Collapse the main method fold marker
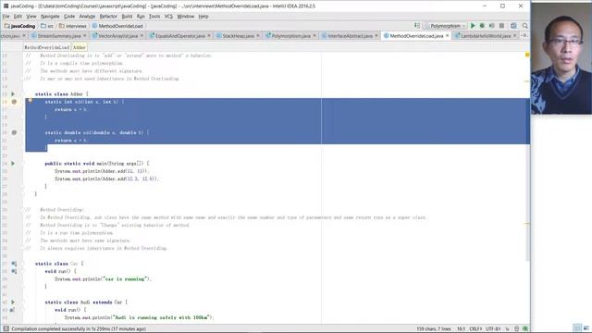 click(x=22, y=164)
